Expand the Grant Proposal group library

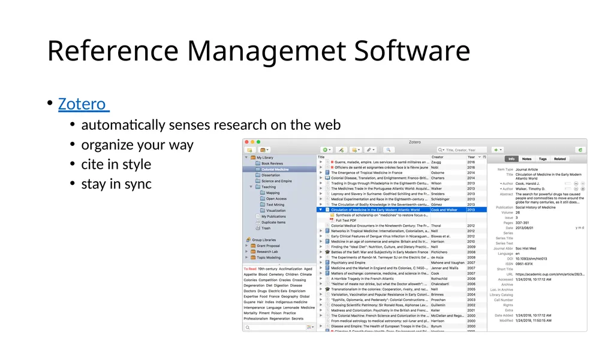[246, 246]
